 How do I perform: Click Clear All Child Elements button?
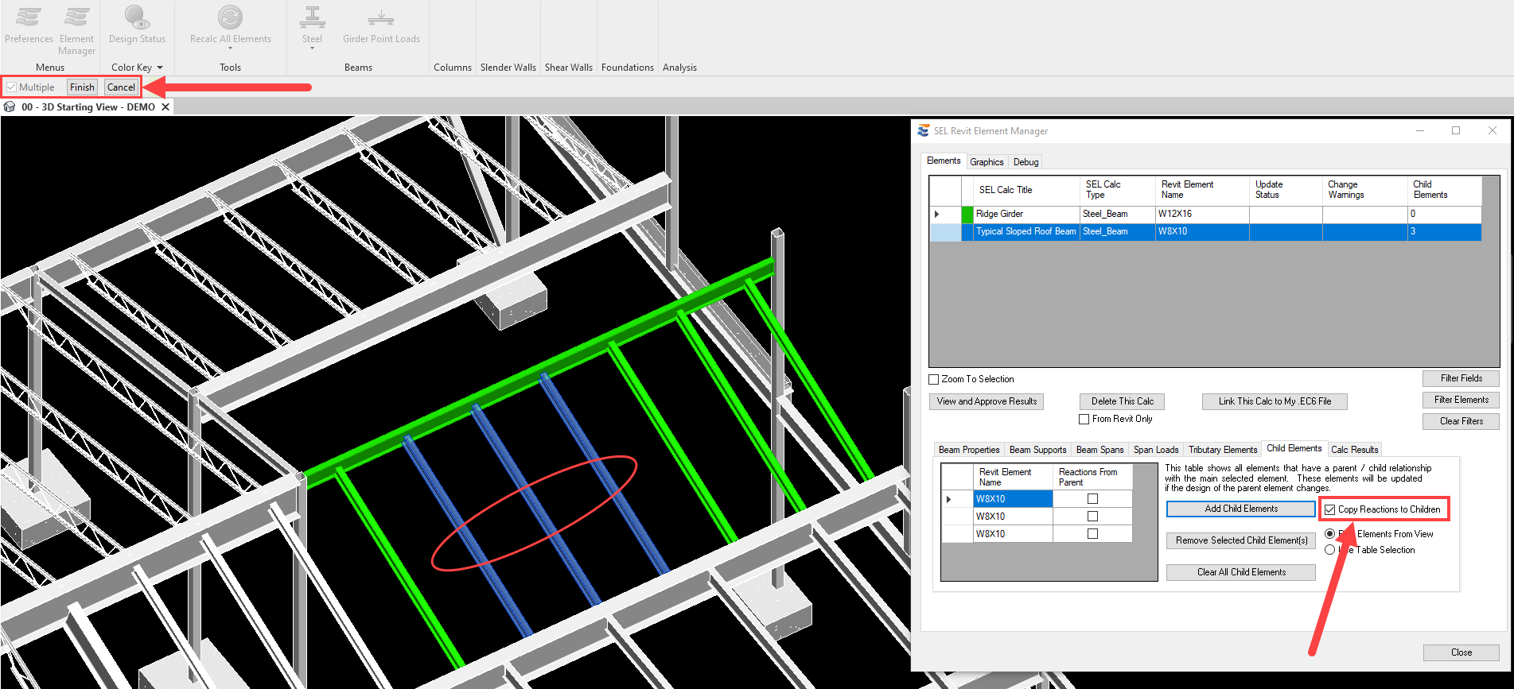[1241, 572]
